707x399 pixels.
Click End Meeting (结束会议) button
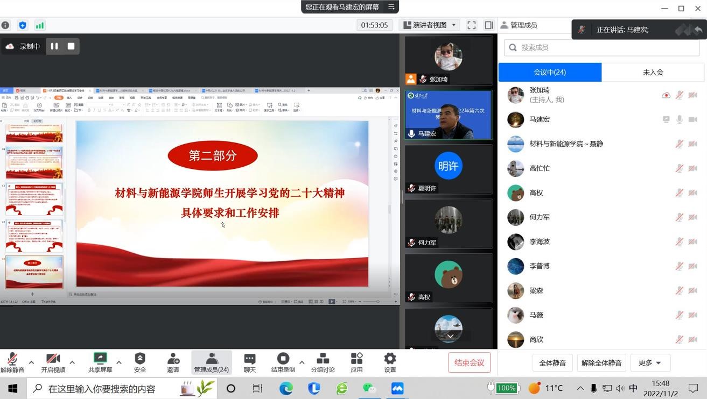(x=470, y=363)
